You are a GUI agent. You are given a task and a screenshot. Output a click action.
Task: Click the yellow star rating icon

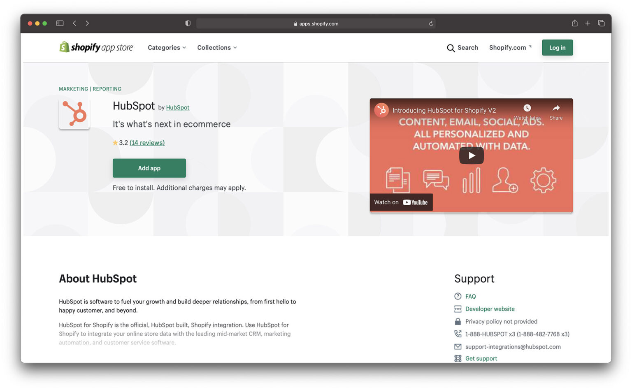click(x=115, y=142)
